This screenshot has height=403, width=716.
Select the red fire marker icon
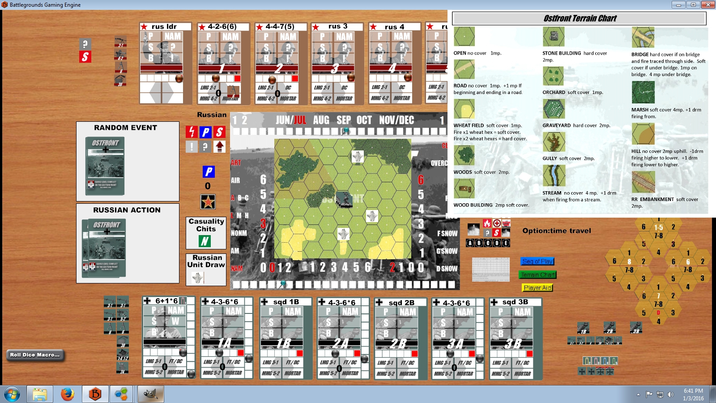[x=487, y=223]
